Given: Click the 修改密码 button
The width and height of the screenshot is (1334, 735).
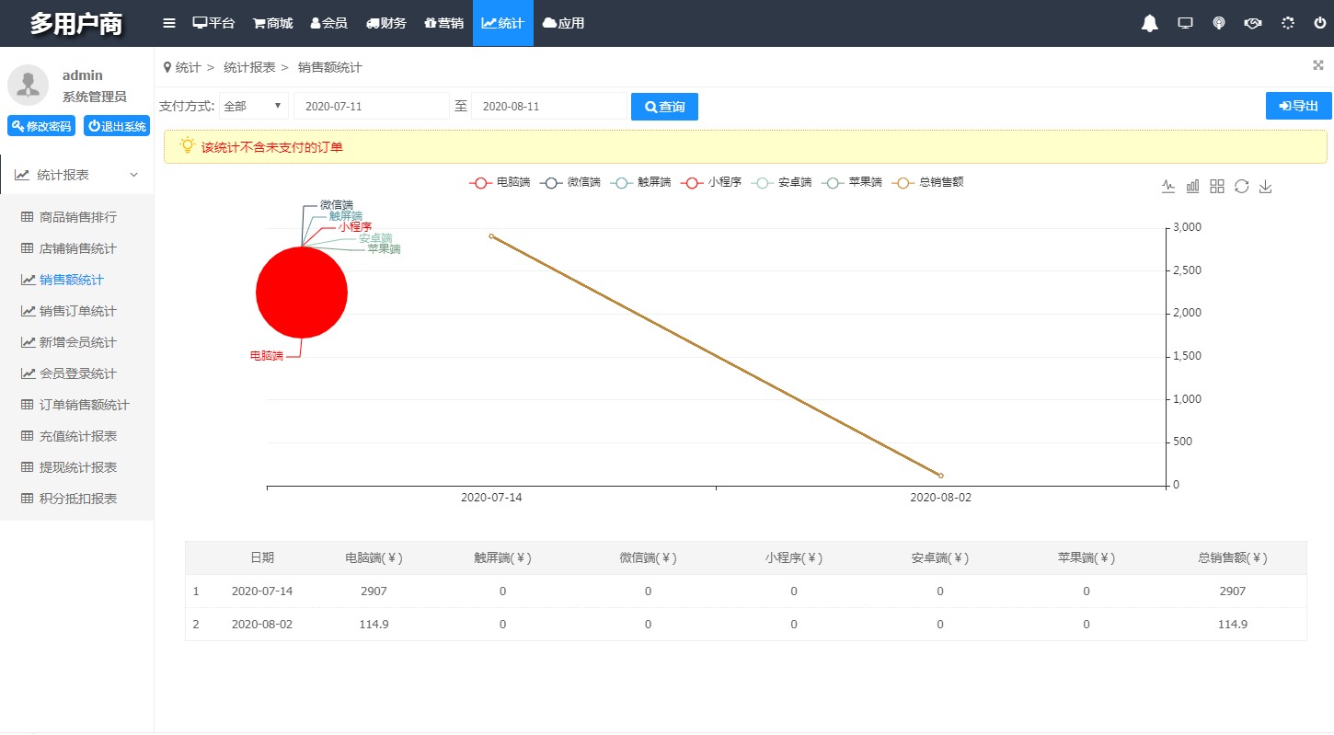Looking at the screenshot, I should [41, 126].
